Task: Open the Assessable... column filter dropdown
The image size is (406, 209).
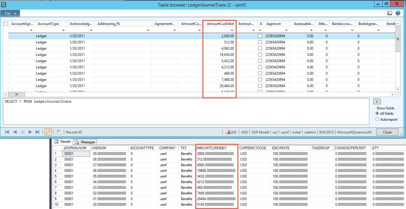Action: coord(311,30)
